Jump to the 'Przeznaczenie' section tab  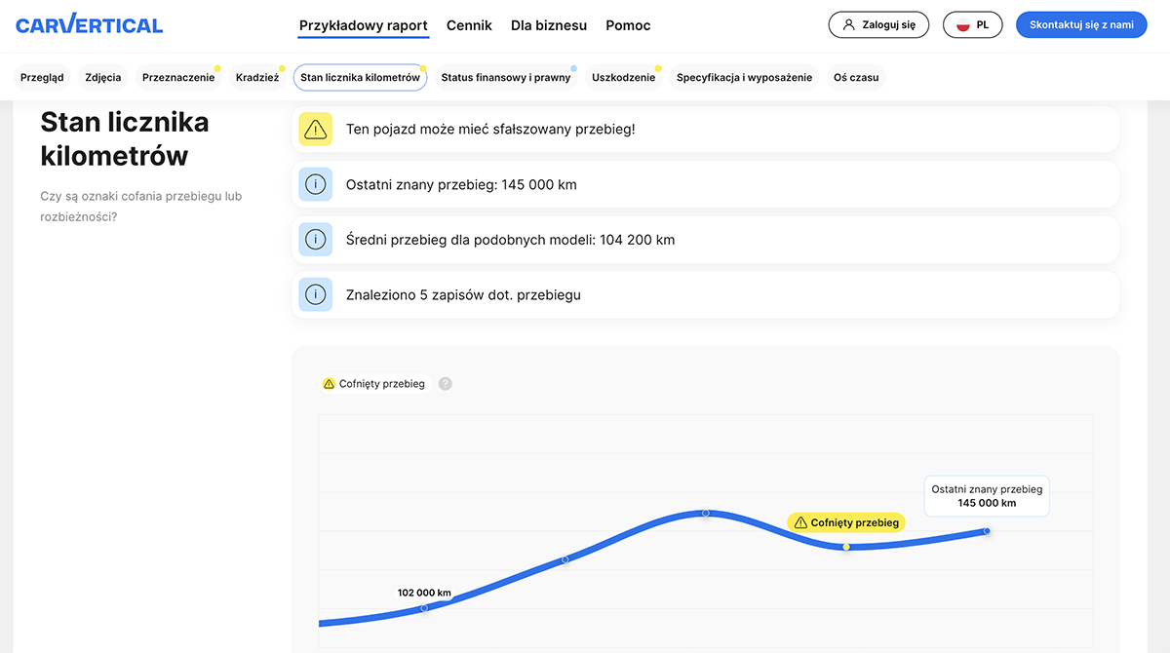tap(178, 77)
